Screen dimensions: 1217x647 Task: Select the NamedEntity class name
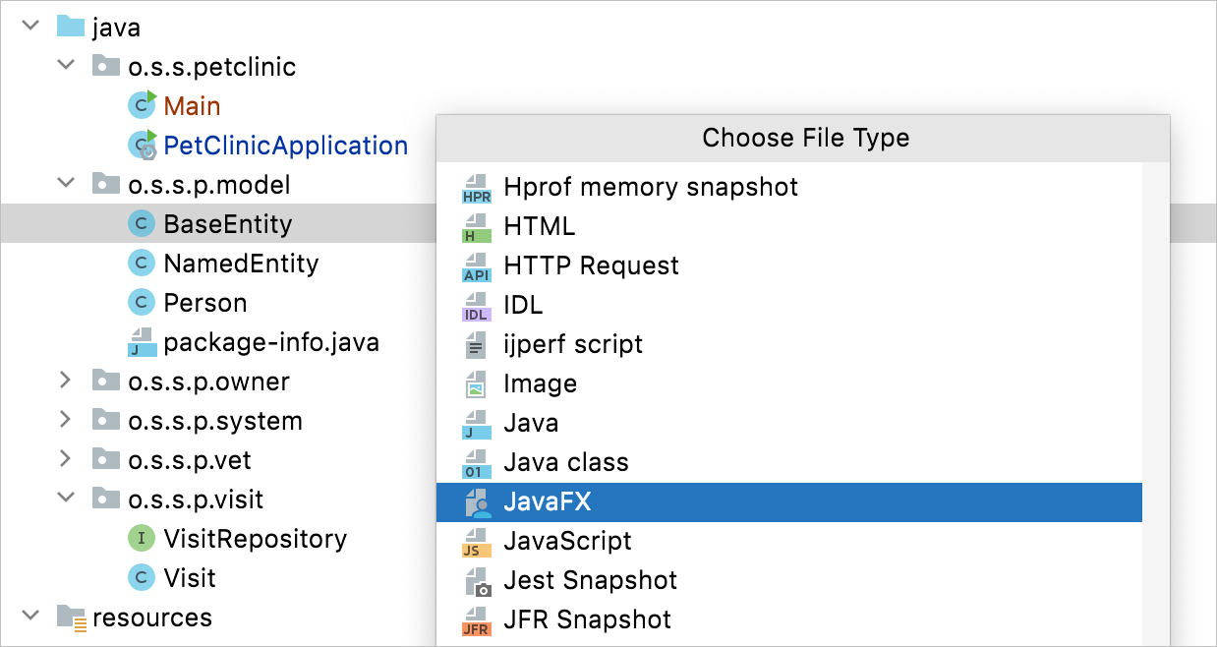tap(242, 264)
